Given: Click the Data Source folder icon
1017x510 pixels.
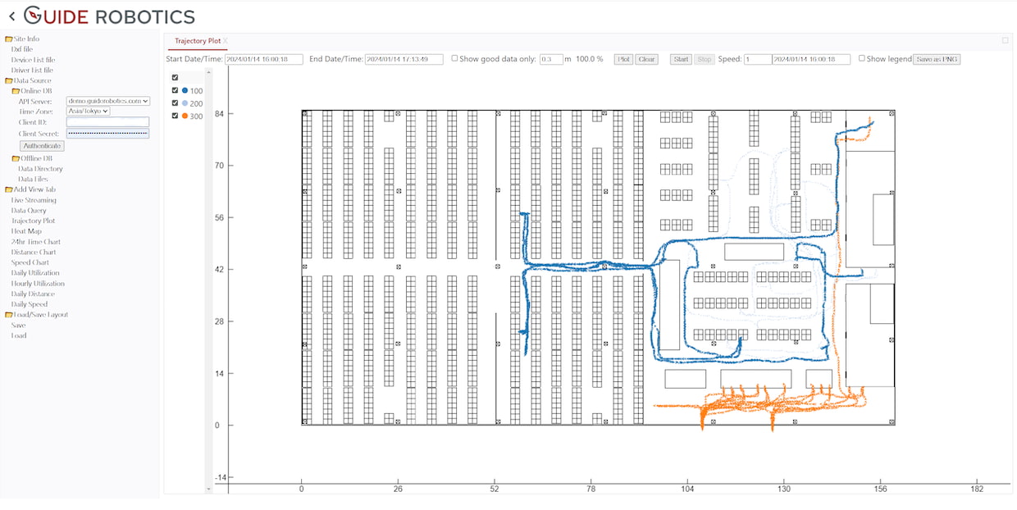Looking at the screenshot, I should tap(9, 80).
